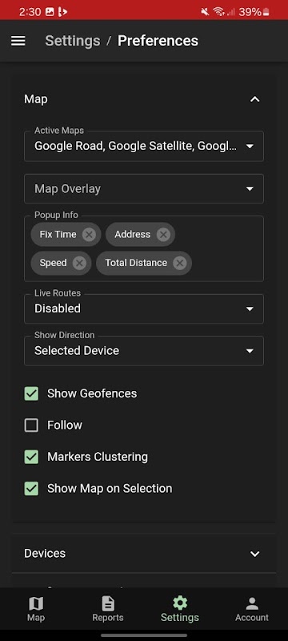The height and width of the screenshot is (641, 288).
Task: Remove the Address popup chip
Action: [x=163, y=234]
